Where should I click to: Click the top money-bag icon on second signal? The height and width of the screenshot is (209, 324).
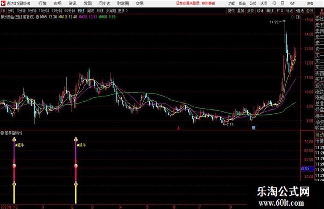click(x=76, y=139)
